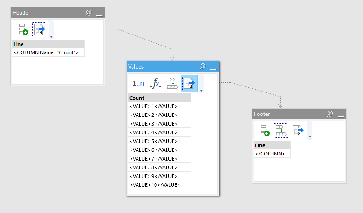Image resolution: width=363 pixels, height=213 pixels.
Task: Click the append table action in Values
Action: click(172, 83)
